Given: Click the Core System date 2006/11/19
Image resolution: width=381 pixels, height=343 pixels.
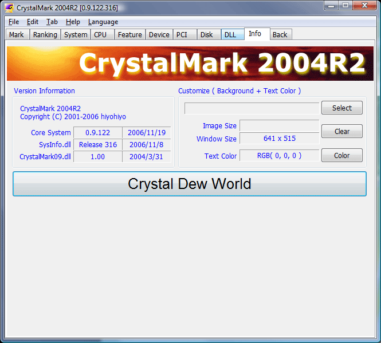Looking at the screenshot, I should (147, 133).
